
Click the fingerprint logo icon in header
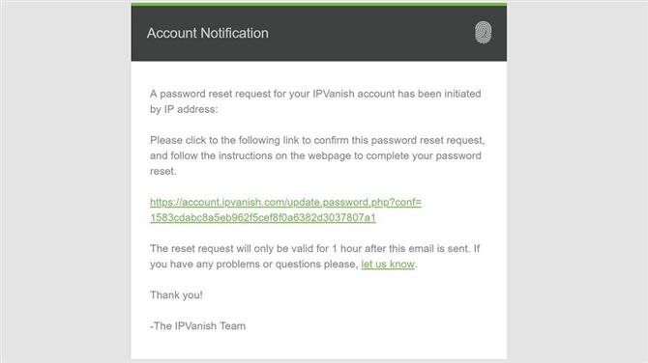tap(483, 32)
